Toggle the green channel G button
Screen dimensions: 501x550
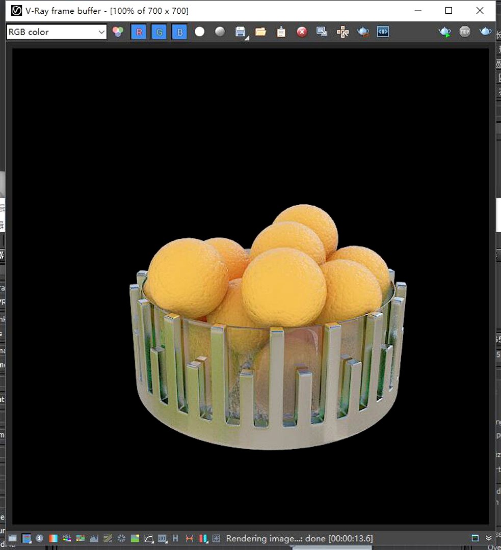tap(159, 32)
